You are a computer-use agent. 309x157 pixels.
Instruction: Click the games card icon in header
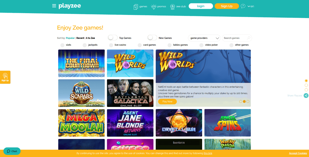(x=136, y=7)
